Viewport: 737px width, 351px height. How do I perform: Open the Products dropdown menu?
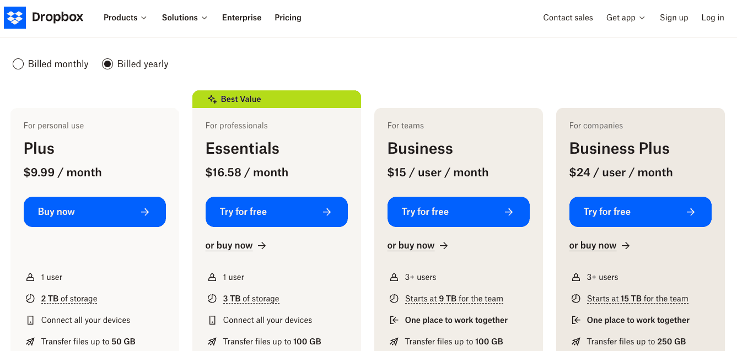[125, 18]
